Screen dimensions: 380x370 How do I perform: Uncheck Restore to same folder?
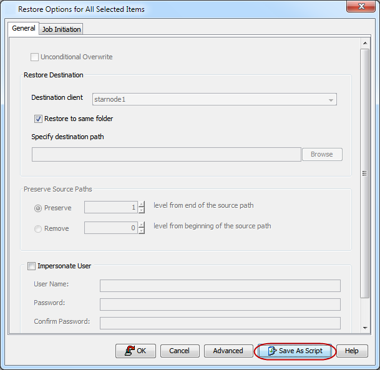[x=39, y=119]
